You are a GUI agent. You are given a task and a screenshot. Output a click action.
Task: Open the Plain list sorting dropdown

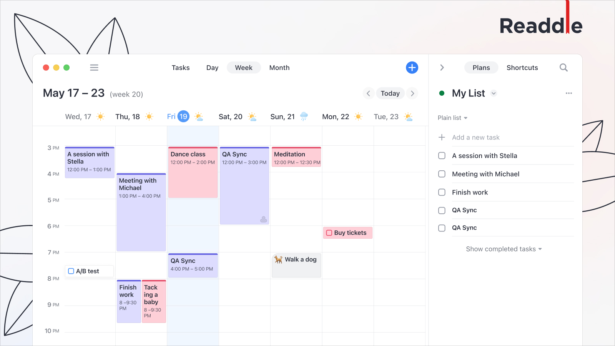click(x=452, y=118)
